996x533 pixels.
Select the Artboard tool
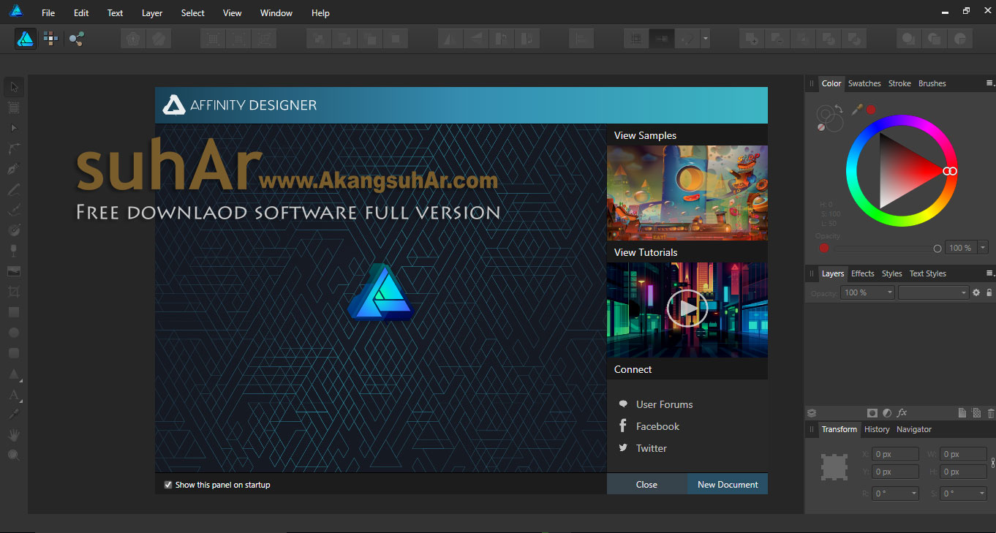pos(14,108)
